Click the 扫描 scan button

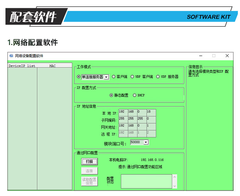click(89, 162)
